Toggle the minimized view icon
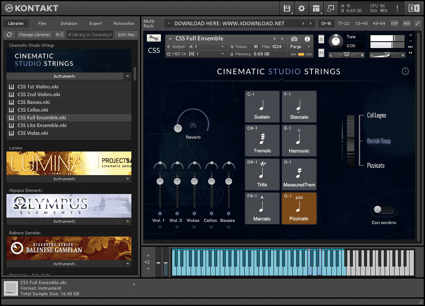This screenshot has height=306, width=425. point(331,9)
